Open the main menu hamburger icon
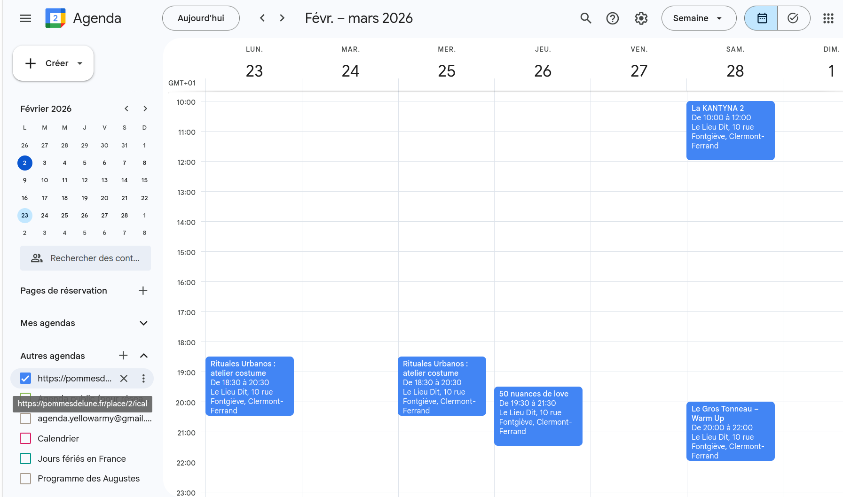The image size is (843, 497). pyautogui.click(x=25, y=18)
